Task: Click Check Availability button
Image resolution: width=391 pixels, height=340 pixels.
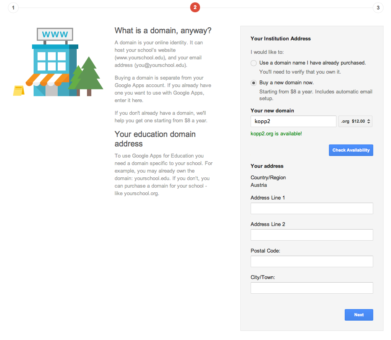Action: click(351, 150)
